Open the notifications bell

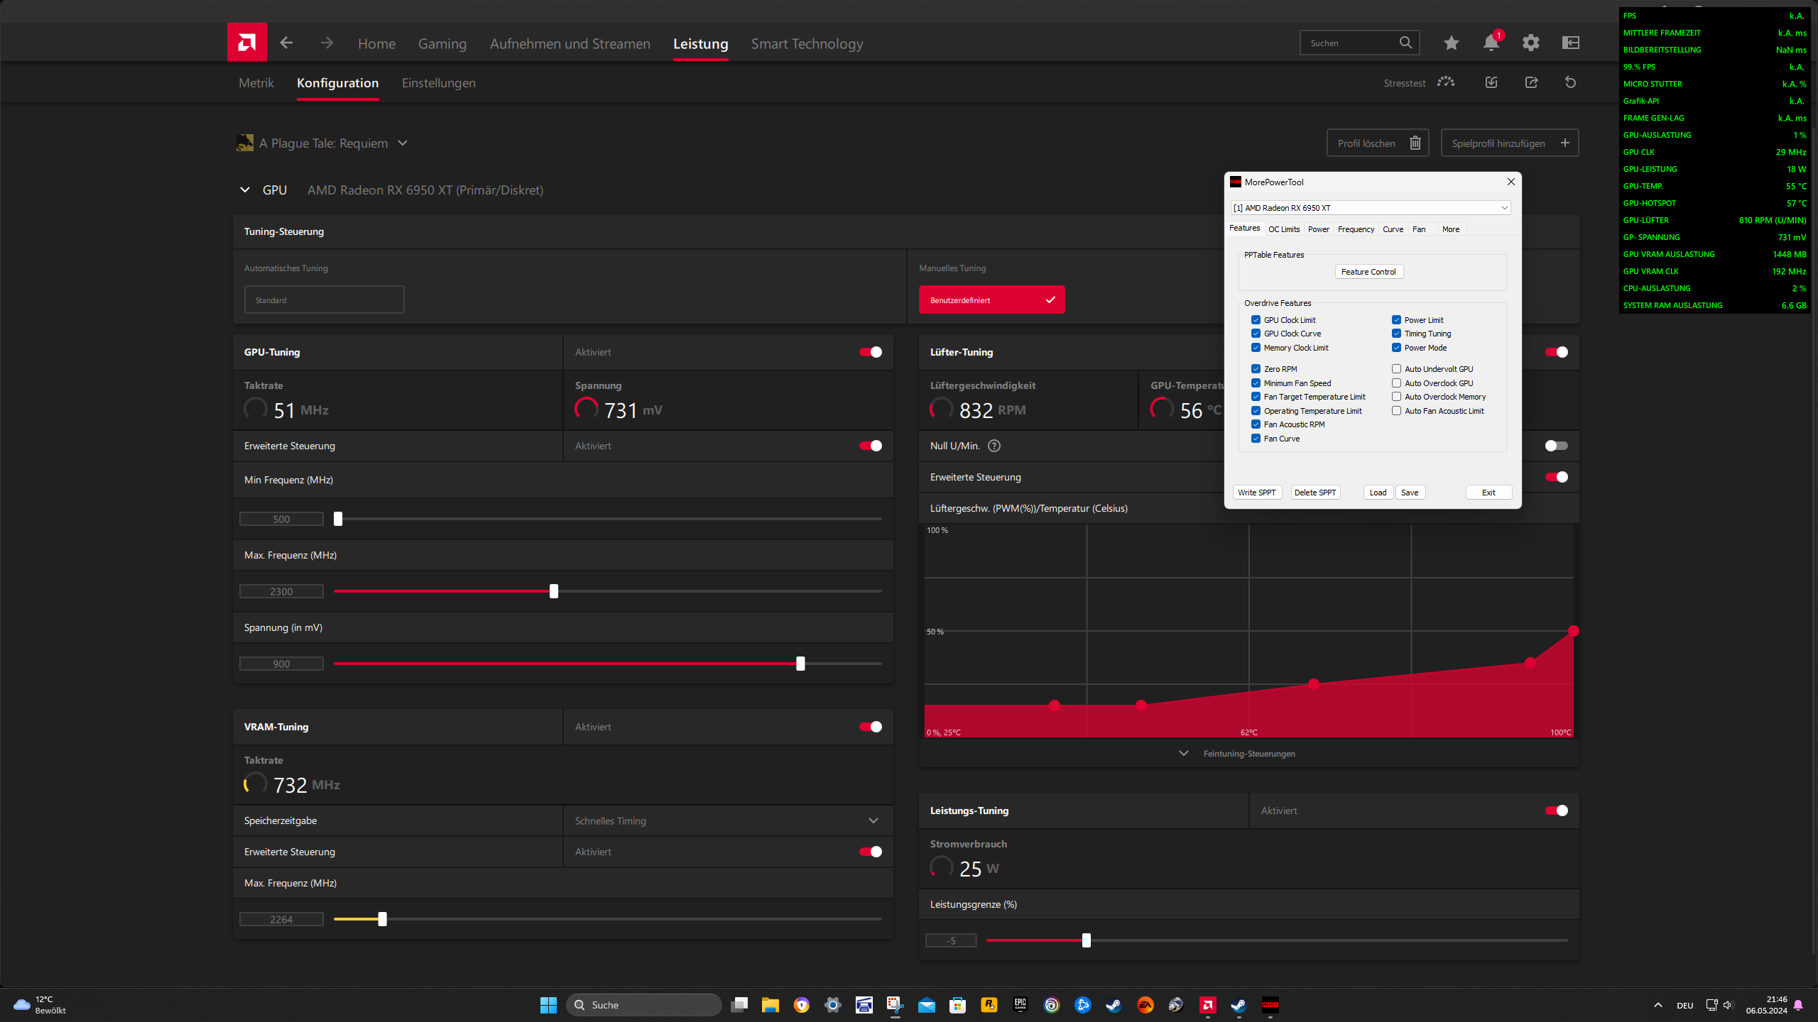point(1491,43)
